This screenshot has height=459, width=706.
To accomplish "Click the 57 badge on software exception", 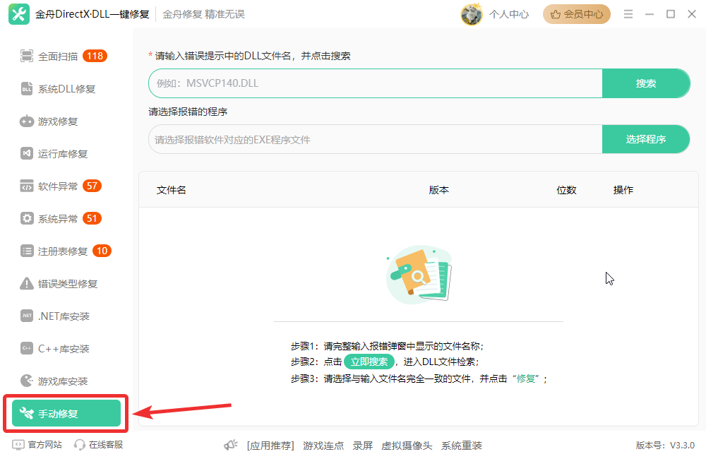I will click(x=92, y=186).
